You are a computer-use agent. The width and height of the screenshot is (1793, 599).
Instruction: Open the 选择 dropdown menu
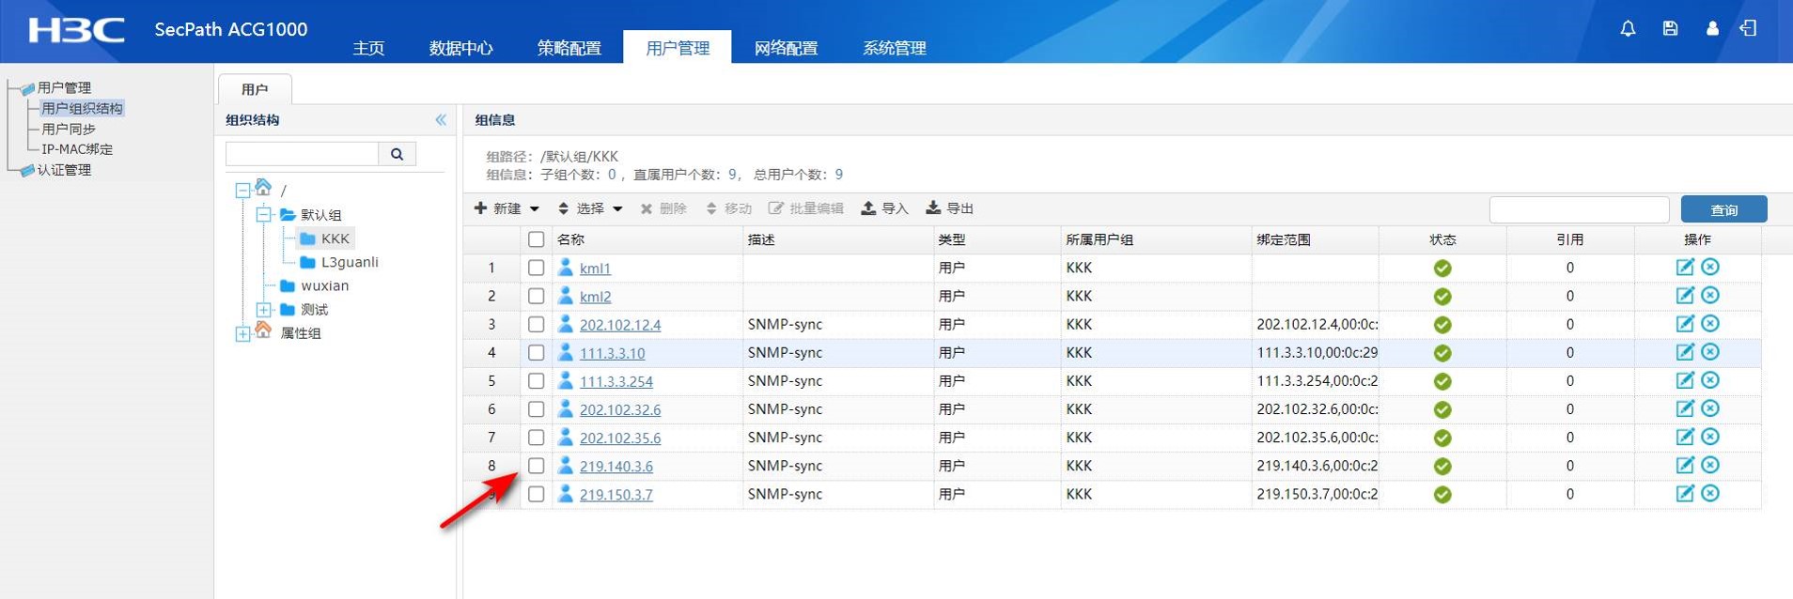click(x=590, y=208)
